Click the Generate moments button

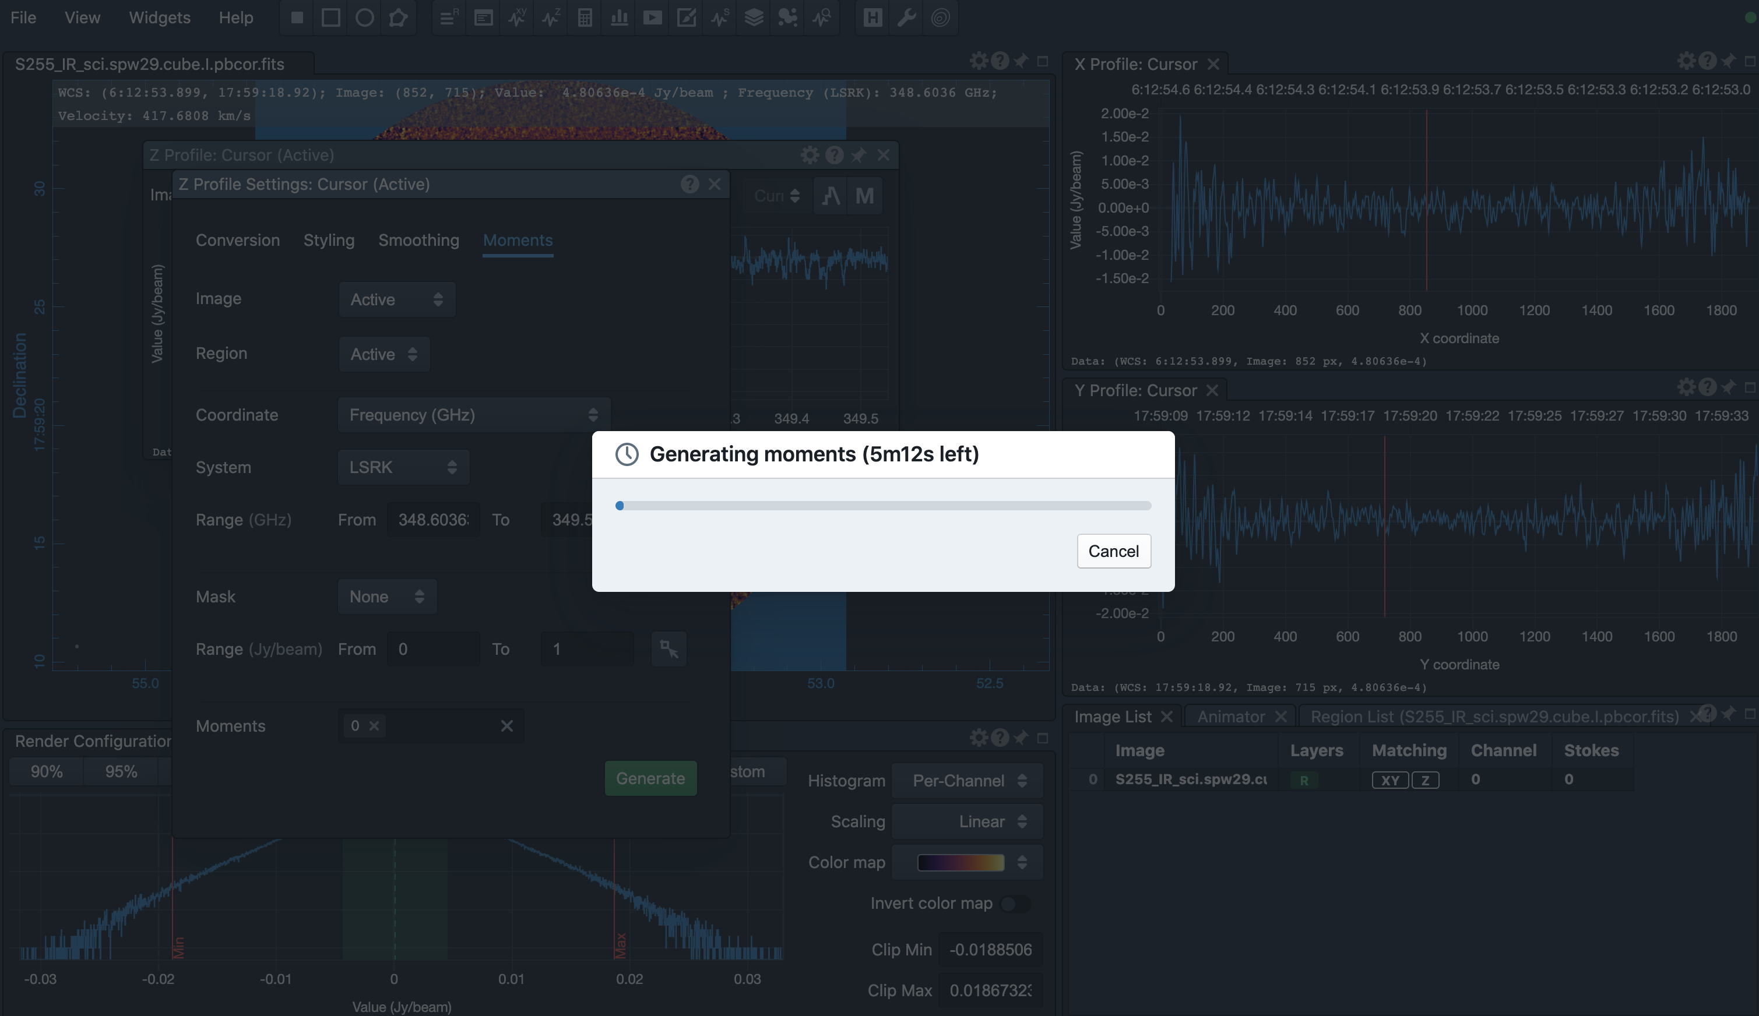coord(650,777)
